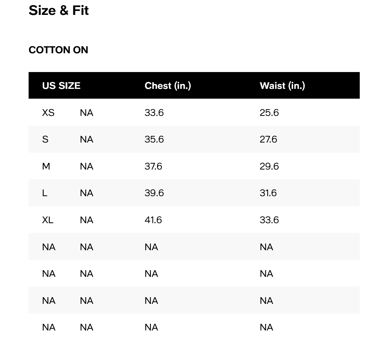Select the 27.6 waist measurement
This screenshot has height=352, width=386.
268,139
